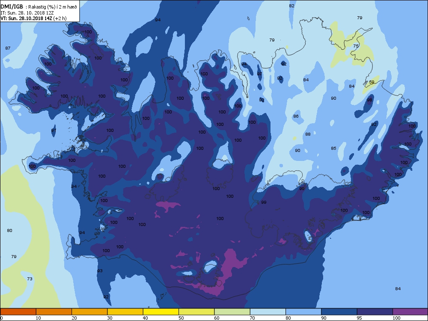Select the 59 humidity reading
The height and width of the screenshot is (321, 428).
[372, 82]
